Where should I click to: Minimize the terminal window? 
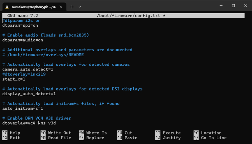pyautogui.click(x=221, y=6)
